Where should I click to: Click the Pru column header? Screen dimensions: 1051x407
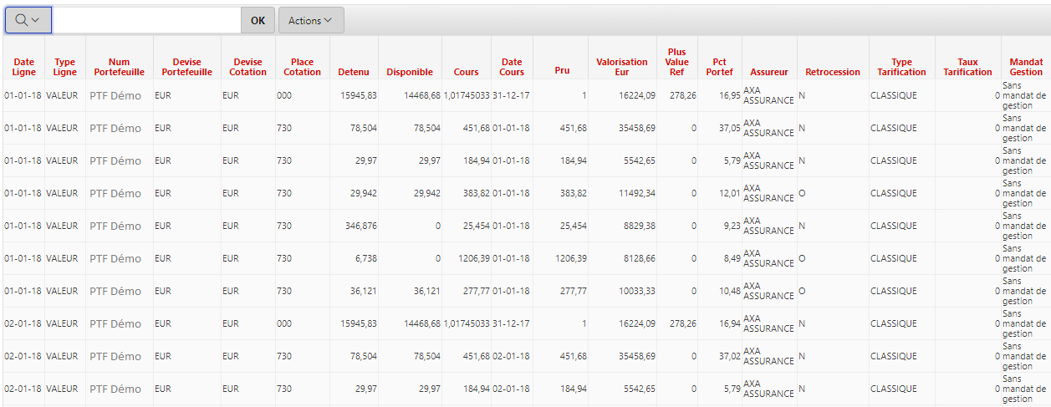[562, 70]
